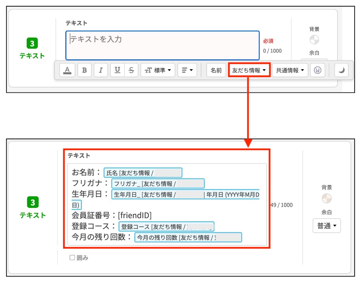Screen dimensions: 360x281
Task: Toggle bold formatting
Action: click(84, 70)
